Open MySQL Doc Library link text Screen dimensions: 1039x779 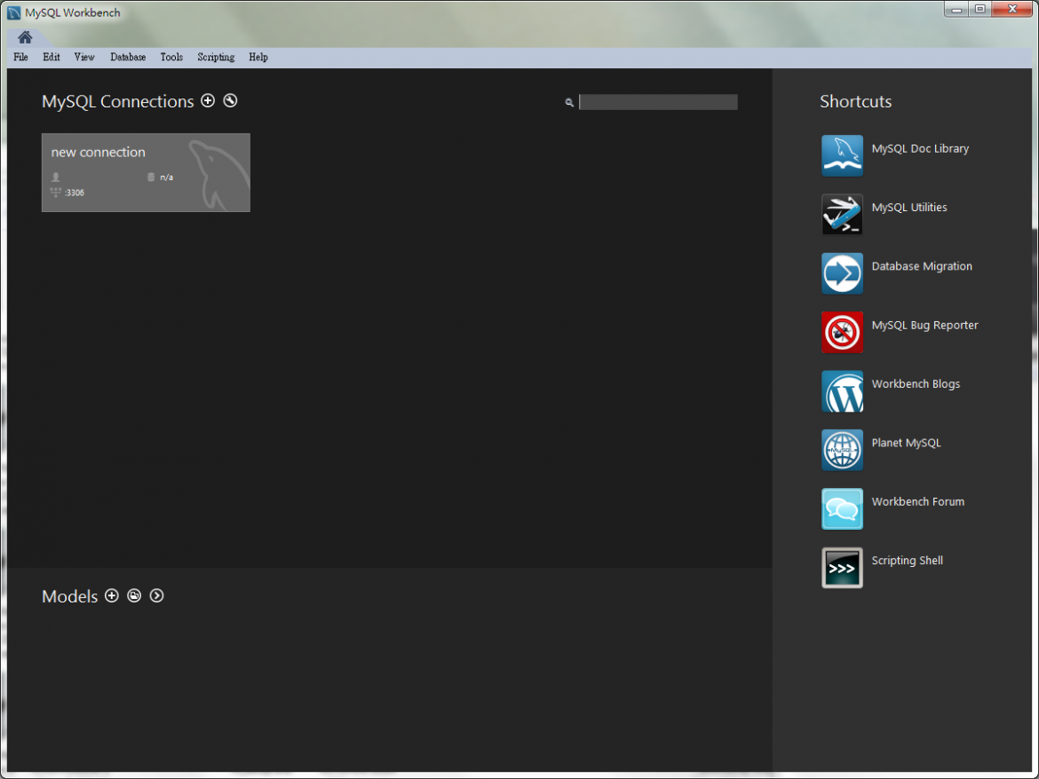click(x=920, y=149)
